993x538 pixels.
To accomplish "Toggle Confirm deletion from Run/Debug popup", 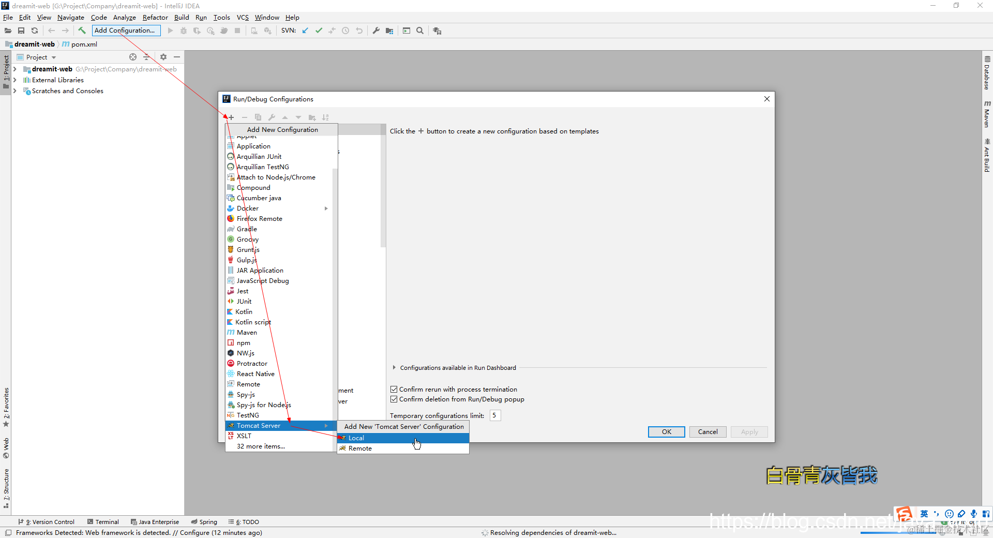I will coord(394,399).
